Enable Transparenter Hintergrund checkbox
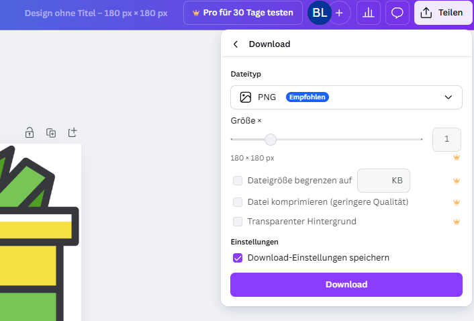The image size is (474, 321). (238, 222)
